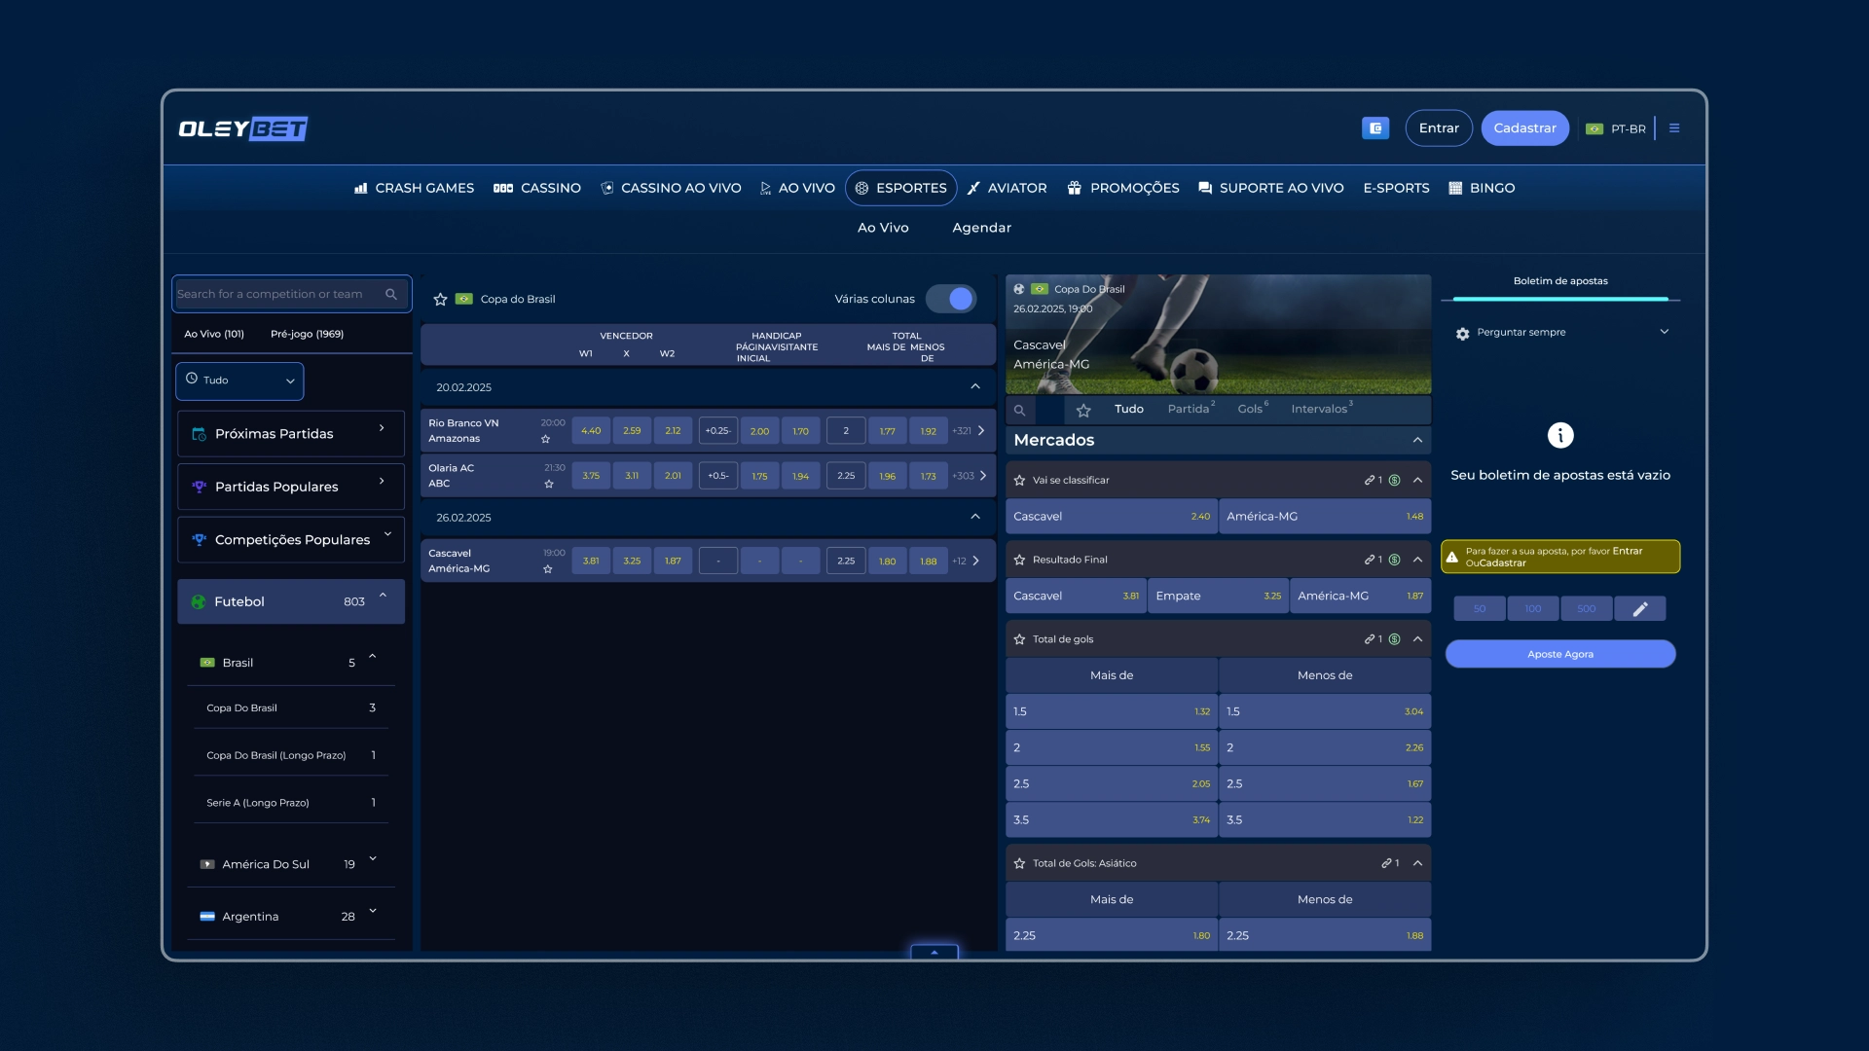This screenshot has height=1051, width=1869.
Task: Edit stake amounts with pencil icon
Action: 1640,609
